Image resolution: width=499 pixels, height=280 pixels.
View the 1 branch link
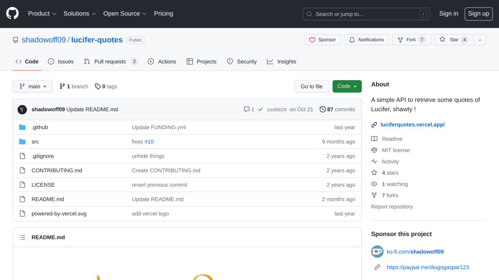tap(74, 86)
